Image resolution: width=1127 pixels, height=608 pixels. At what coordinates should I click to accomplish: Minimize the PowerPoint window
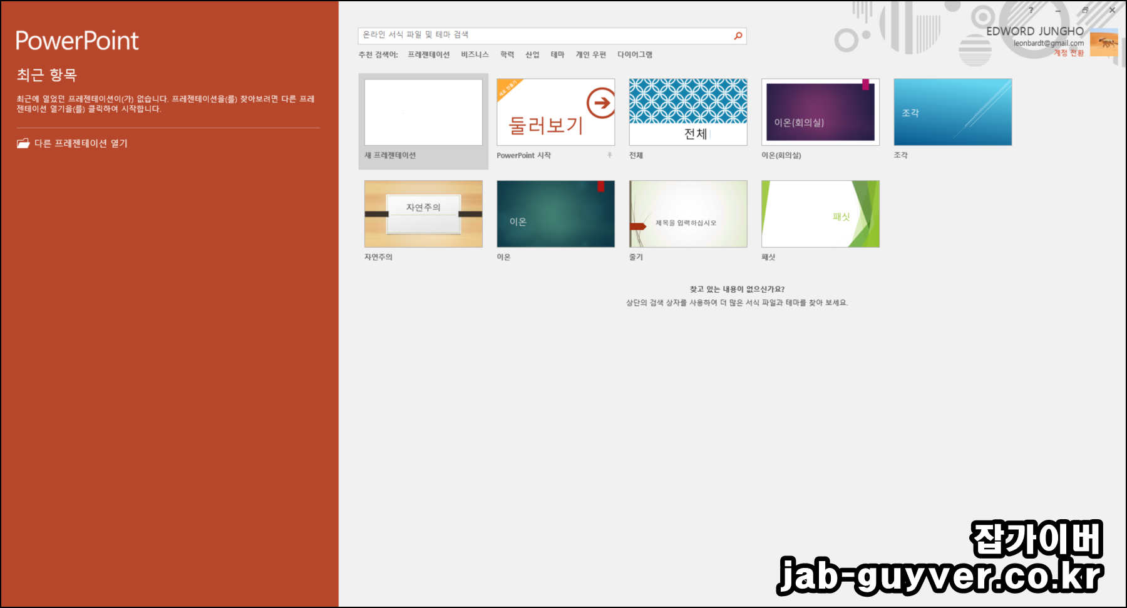(1058, 10)
